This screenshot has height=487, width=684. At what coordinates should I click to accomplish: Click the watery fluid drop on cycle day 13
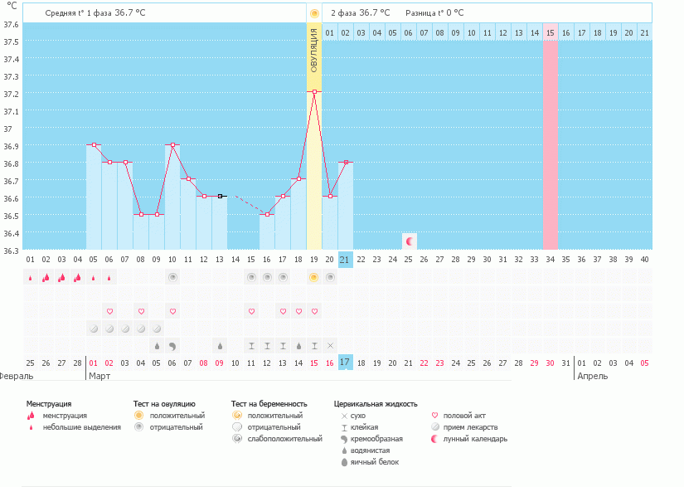point(220,345)
